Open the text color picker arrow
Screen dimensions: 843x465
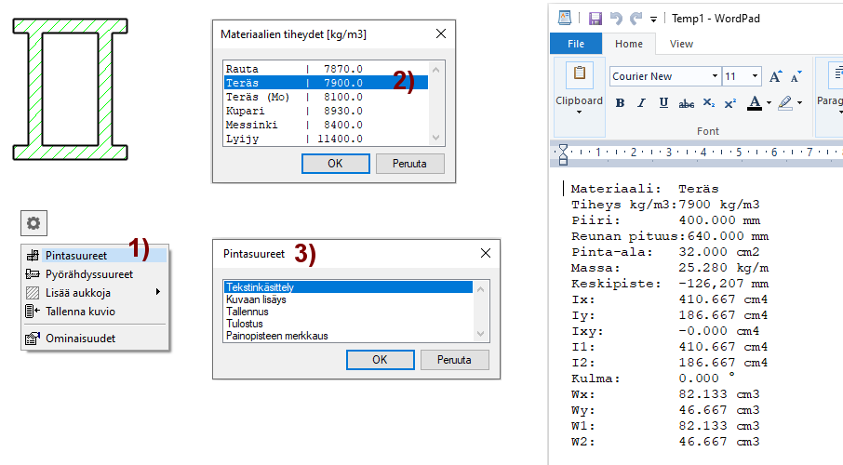[x=769, y=103]
